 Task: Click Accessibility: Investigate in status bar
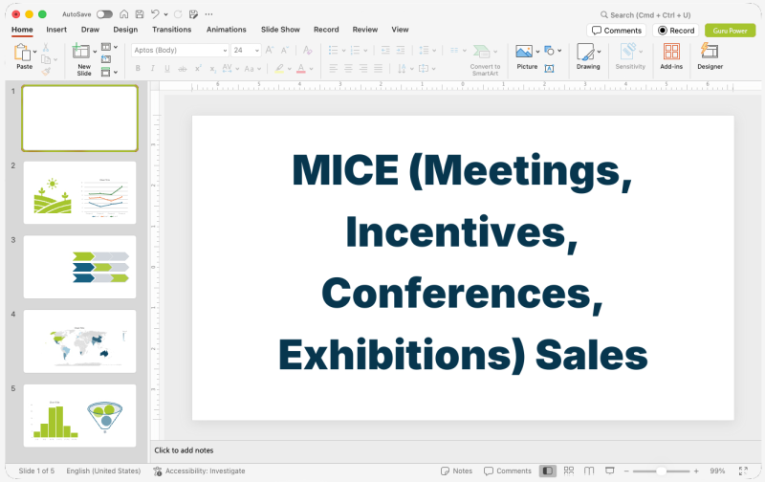click(x=199, y=471)
